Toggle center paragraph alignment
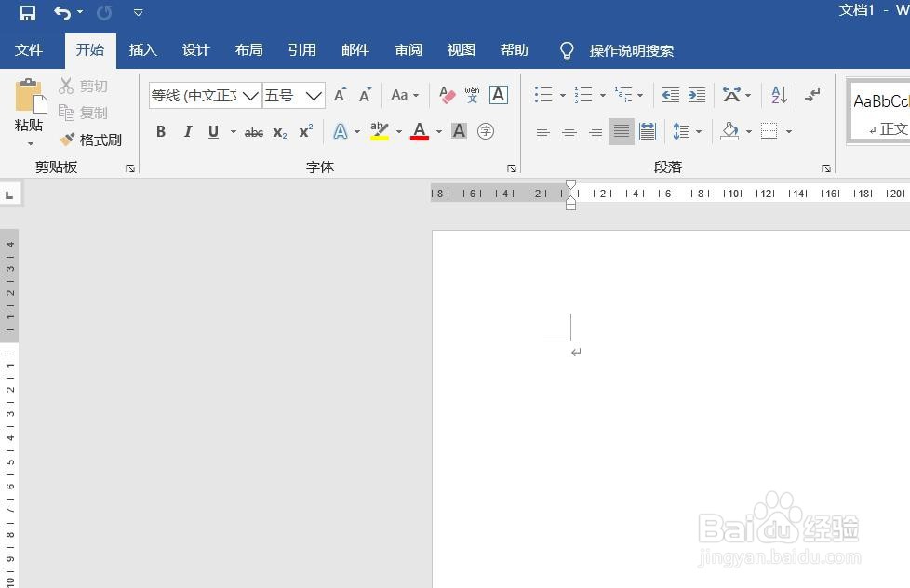Viewport: 910px width, 588px height. [x=569, y=131]
